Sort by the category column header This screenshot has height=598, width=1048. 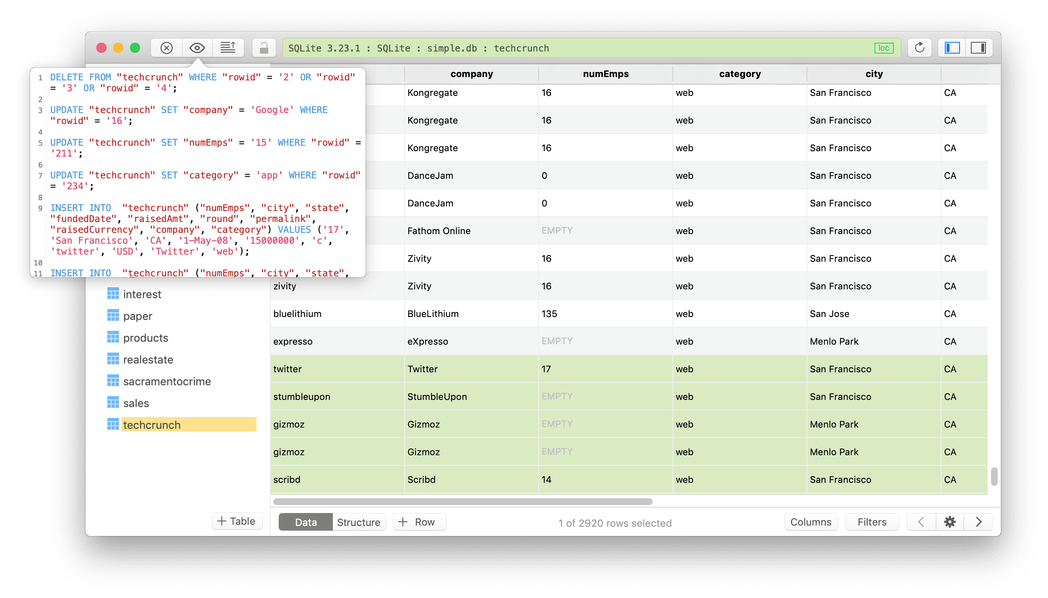tap(740, 74)
